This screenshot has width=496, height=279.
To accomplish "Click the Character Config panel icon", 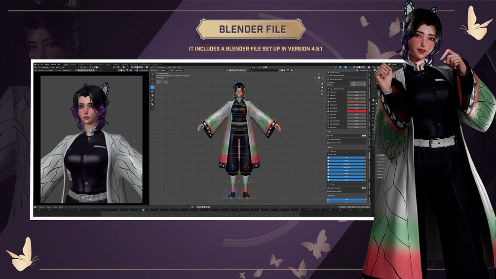I will click(331, 89).
